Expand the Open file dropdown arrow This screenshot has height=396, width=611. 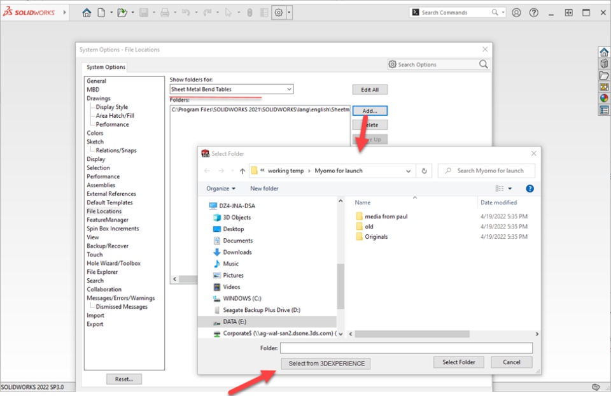point(133,13)
